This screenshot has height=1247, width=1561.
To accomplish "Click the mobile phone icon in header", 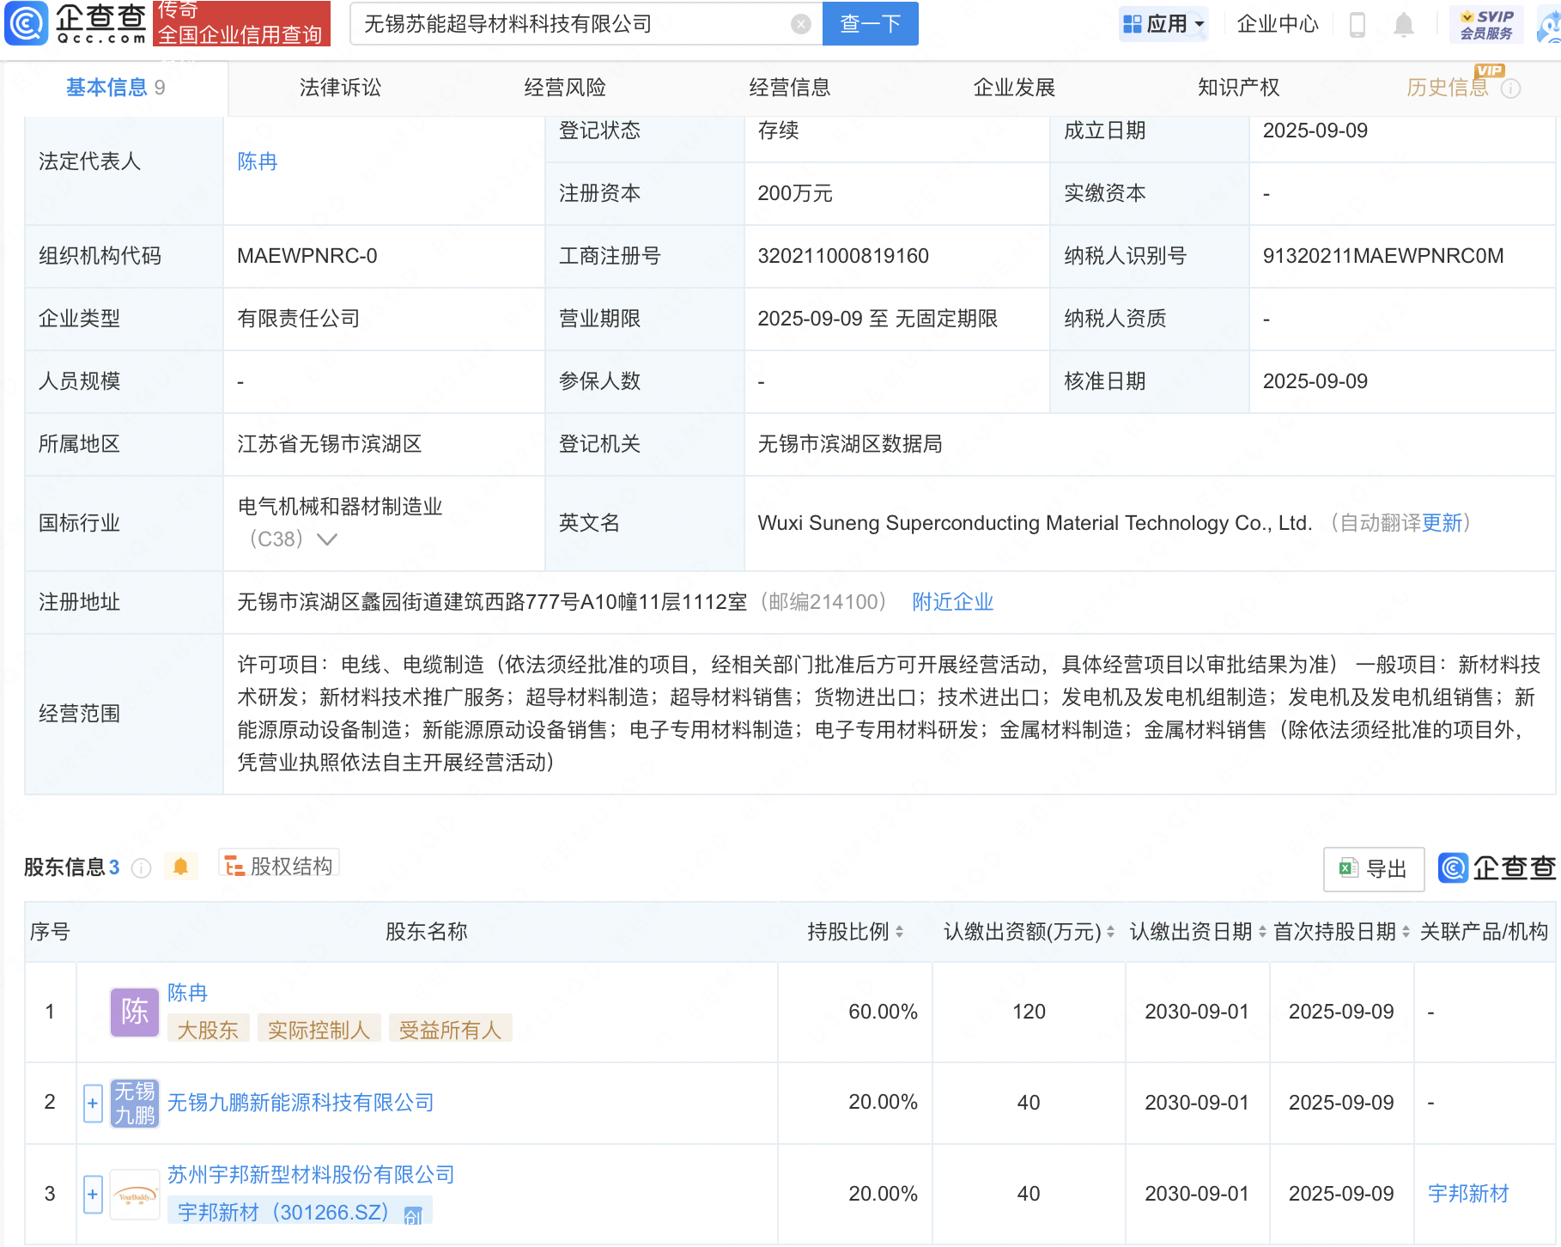I will [1357, 24].
